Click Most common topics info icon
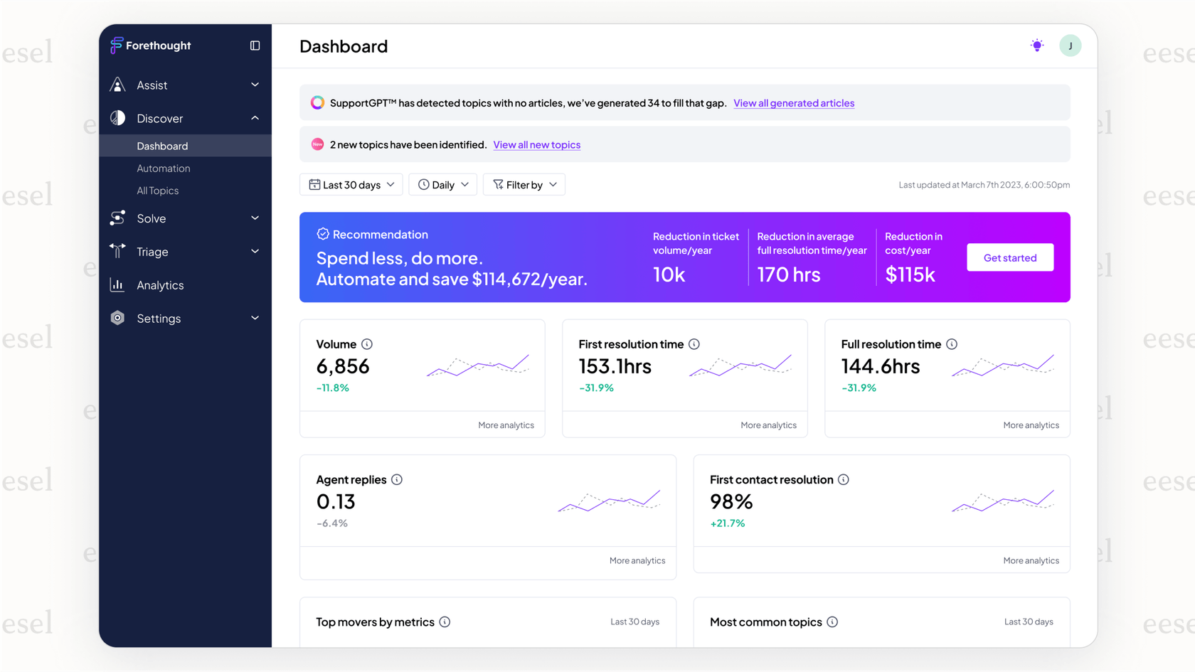The image size is (1195, 672). pos(832,622)
